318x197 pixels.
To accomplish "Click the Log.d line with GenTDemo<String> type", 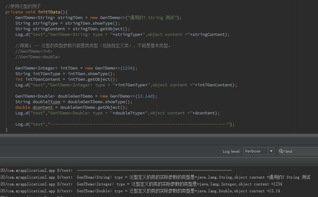I will [x=122, y=35].
